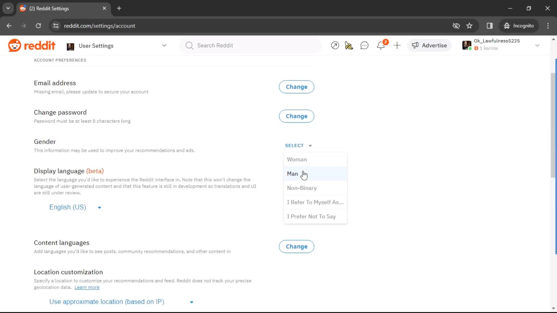Open the notifications bell icon
Viewport: 557px width, 313px height.
click(381, 45)
